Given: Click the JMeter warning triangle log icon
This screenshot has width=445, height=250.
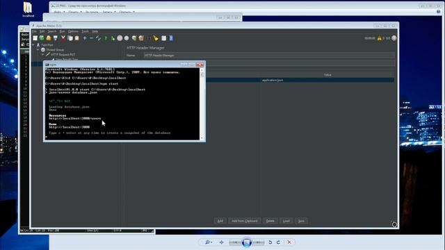Looking at the screenshot, I should 380,38.
